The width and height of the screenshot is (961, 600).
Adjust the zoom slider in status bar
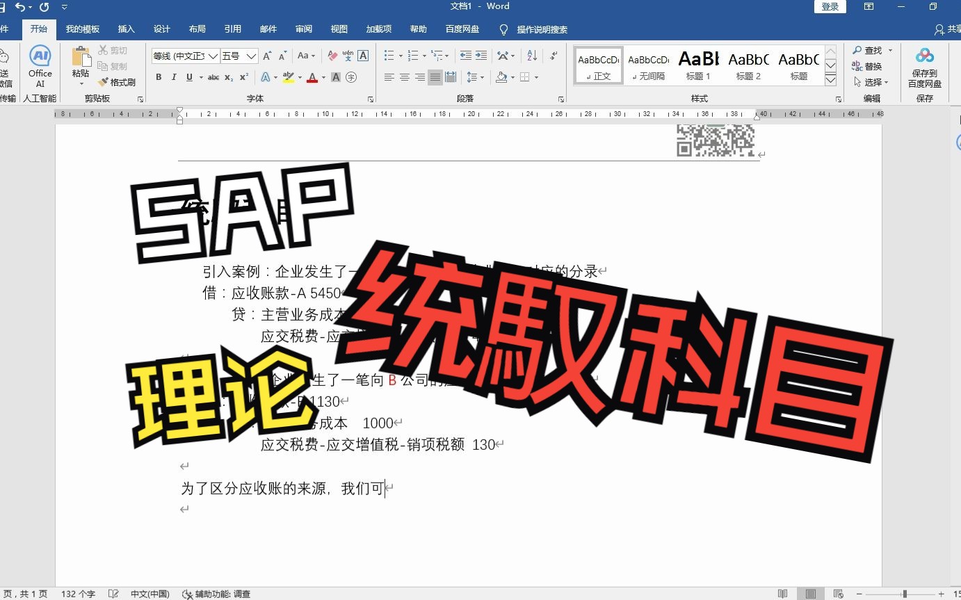point(905,594)
